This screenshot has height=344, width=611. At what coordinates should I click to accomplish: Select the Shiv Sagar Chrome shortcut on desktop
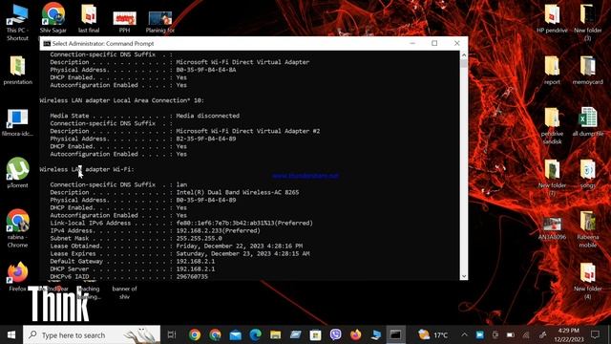53,14
